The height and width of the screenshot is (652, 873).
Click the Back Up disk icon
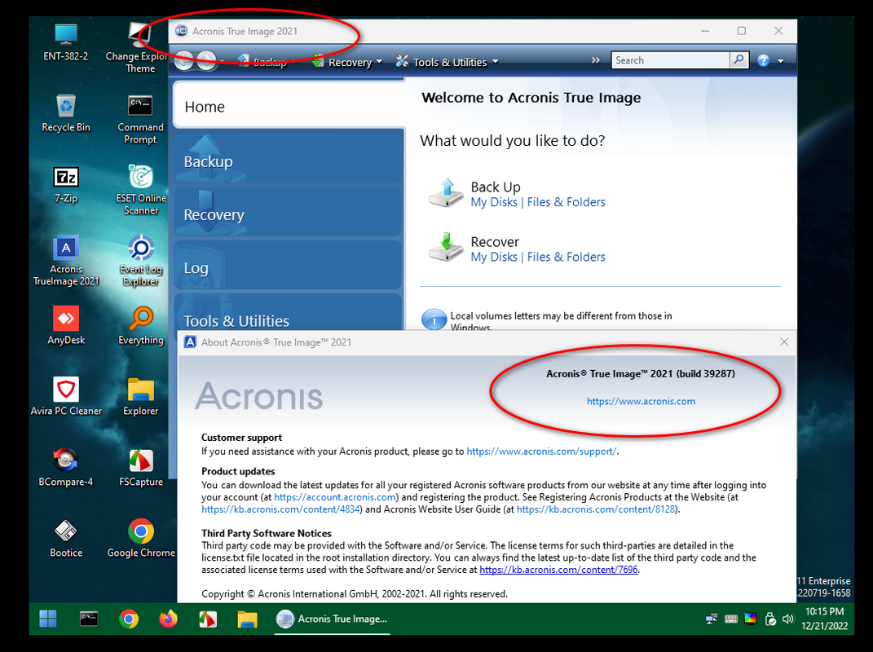point(445,192)
